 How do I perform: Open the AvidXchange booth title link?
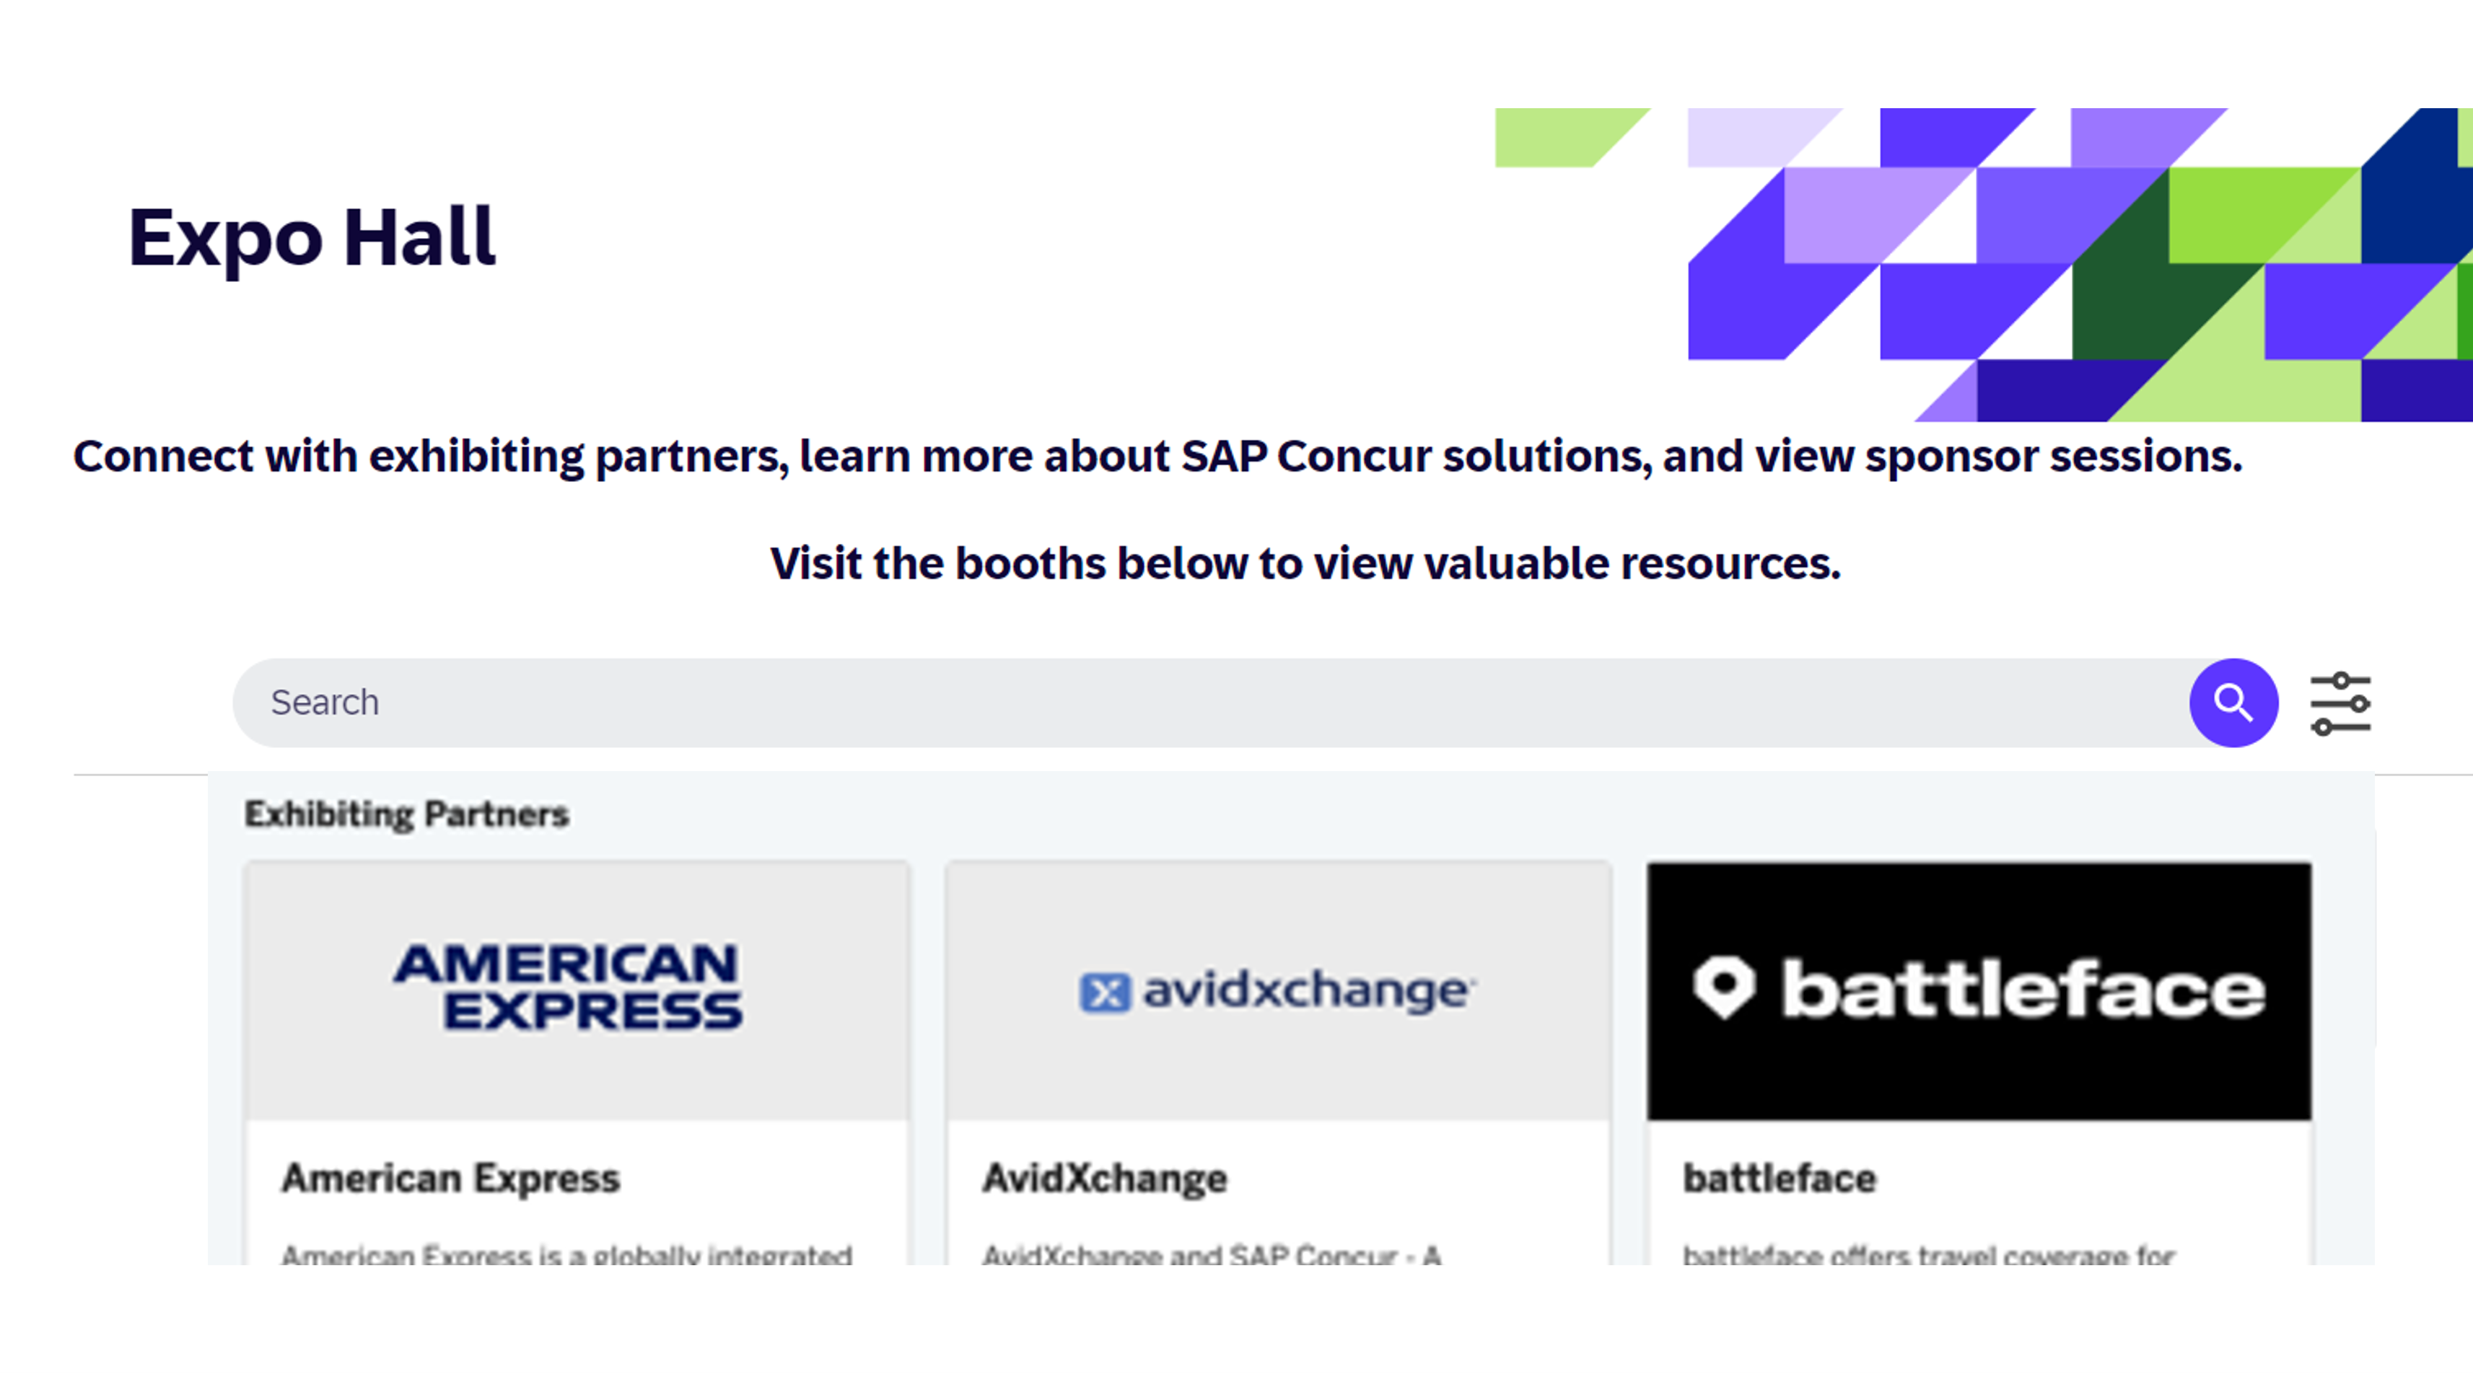[1104, 1178]
